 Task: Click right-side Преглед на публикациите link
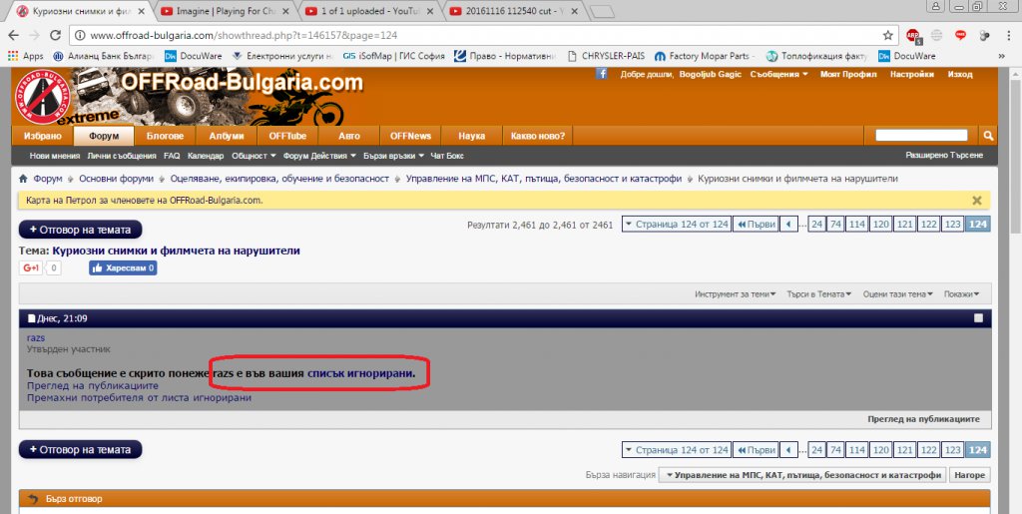coord(923,419)
